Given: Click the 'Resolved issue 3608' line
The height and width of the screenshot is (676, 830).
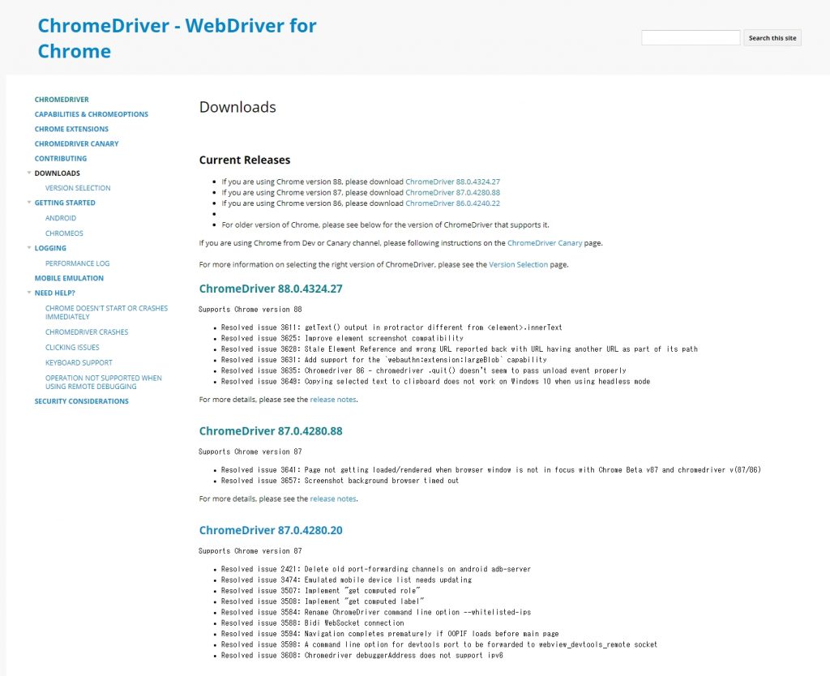Looking at the screenshot, I should pyautogui.click(x=362, y=656).
